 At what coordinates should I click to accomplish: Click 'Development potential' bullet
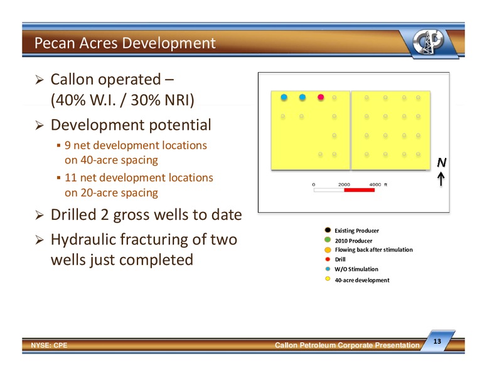tap(131, 125)
